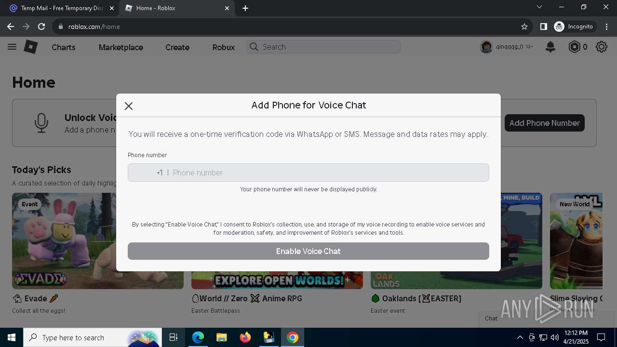The height and width of the screenshot is (347, 617).
Task: Open the network tray icon
Action: [x=543, y=337]
